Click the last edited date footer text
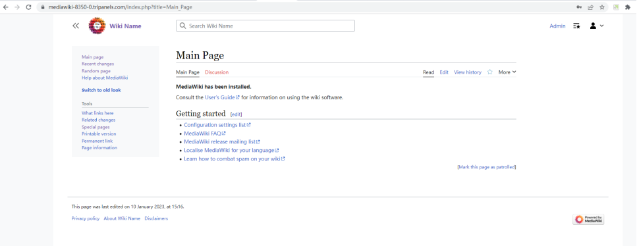The image size is (637, 246). (128, 207)
